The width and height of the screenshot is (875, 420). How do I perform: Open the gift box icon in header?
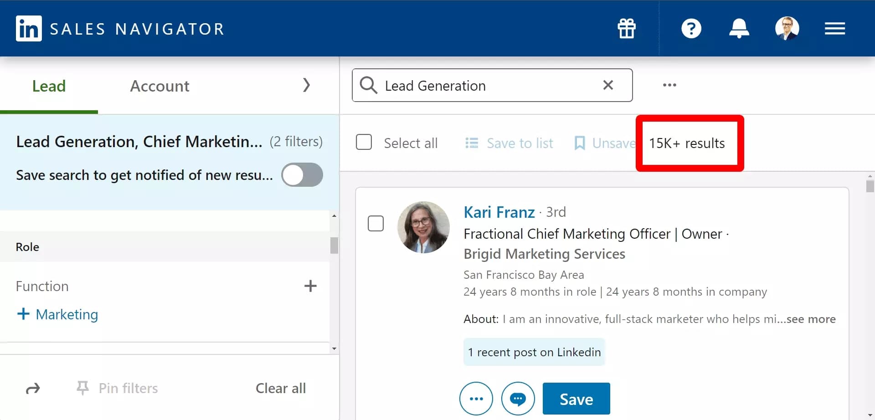(627, 29)
